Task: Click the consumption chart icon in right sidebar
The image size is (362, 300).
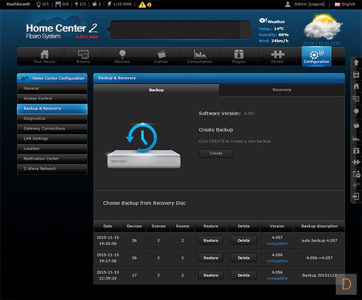Action: click(x=356, y=138)
